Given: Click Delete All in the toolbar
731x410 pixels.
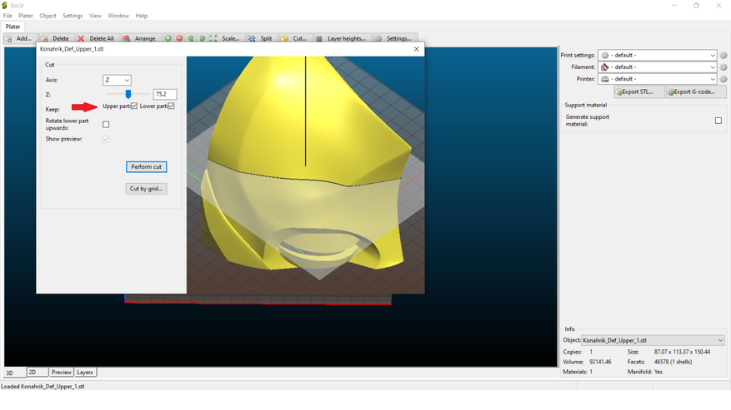Looking at the screenshot, I should [97, 38].
